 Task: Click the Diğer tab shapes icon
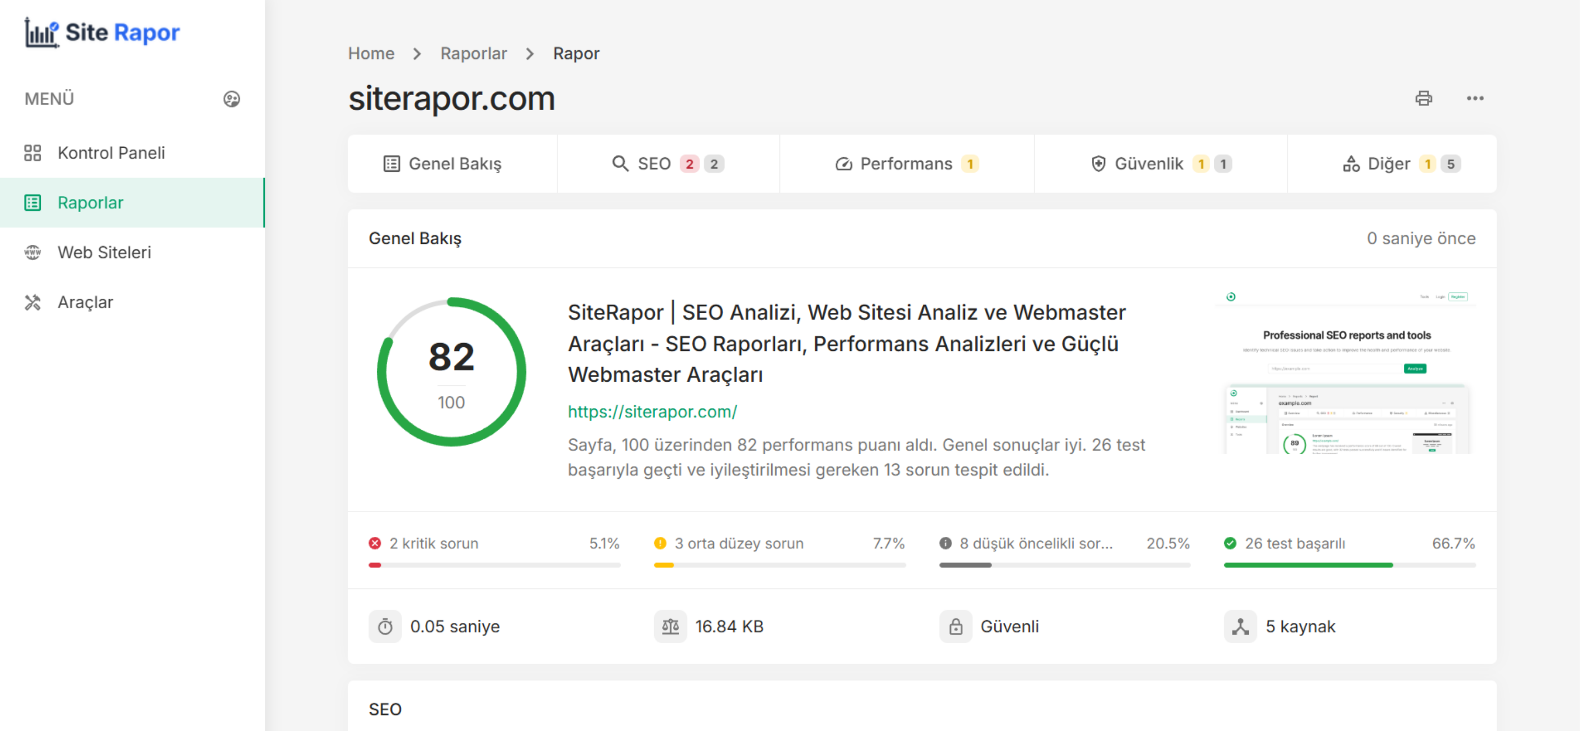[x=1351, y=163]
